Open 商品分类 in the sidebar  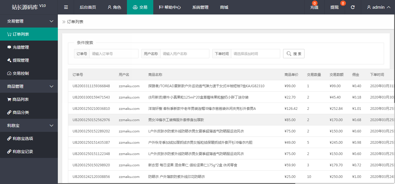coord(21,112)
